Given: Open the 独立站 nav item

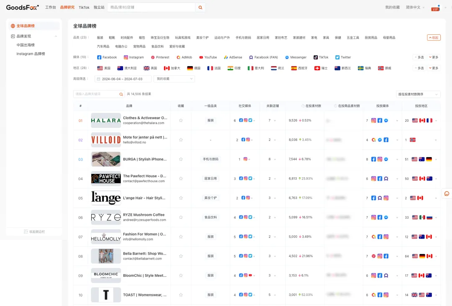Looking at the screenshot, I should click(x=99, y=8).
